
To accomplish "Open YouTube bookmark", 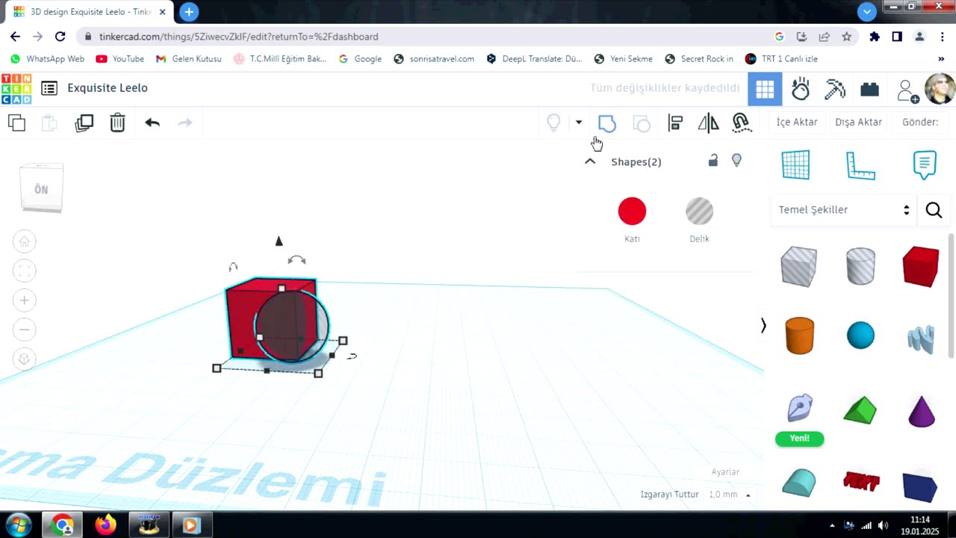I will pyautogui.click(x=119, y=59).
